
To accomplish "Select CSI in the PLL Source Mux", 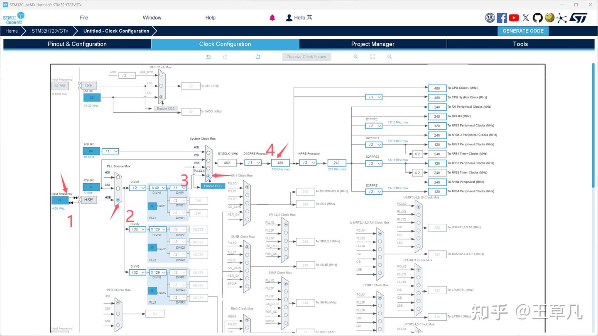I will pyautogui.click(x=118, y=189).
